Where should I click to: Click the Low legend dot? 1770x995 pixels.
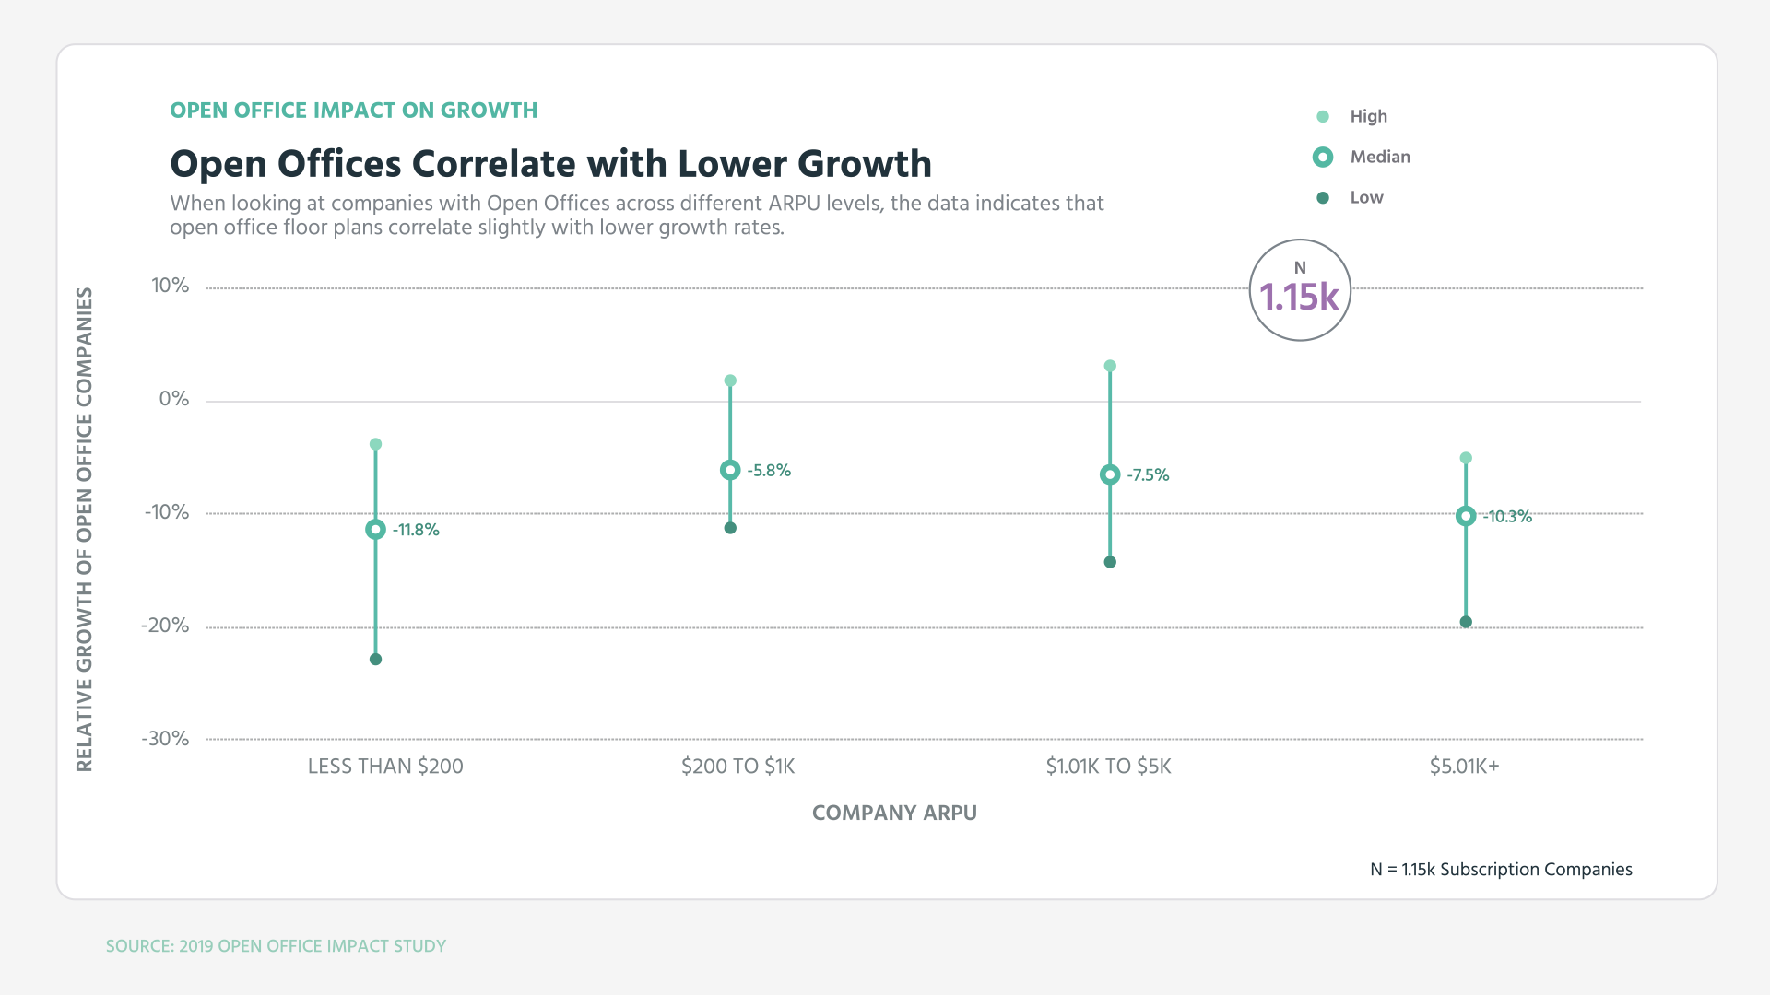tap(1324, 196)
